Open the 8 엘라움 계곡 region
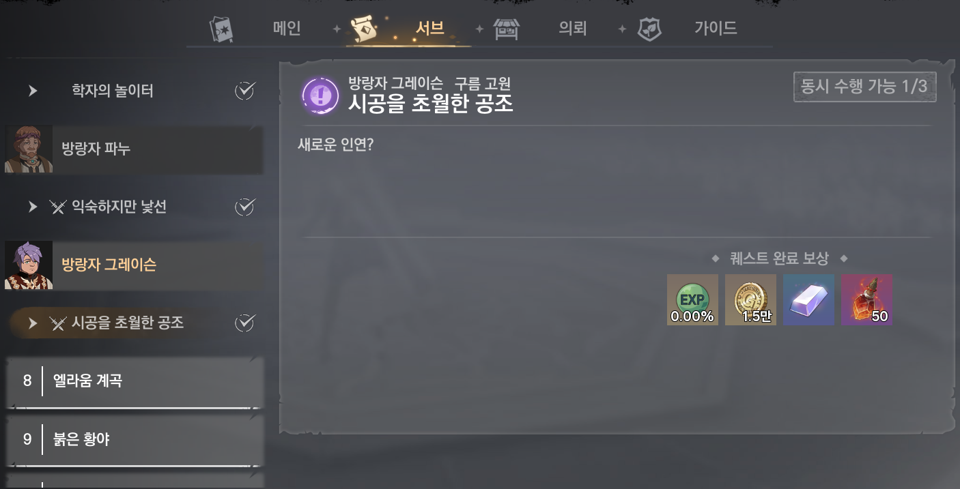The width and height of the screenshot is (960, 489). (135, 381)
